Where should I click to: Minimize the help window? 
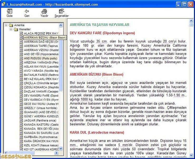[179, 4]
